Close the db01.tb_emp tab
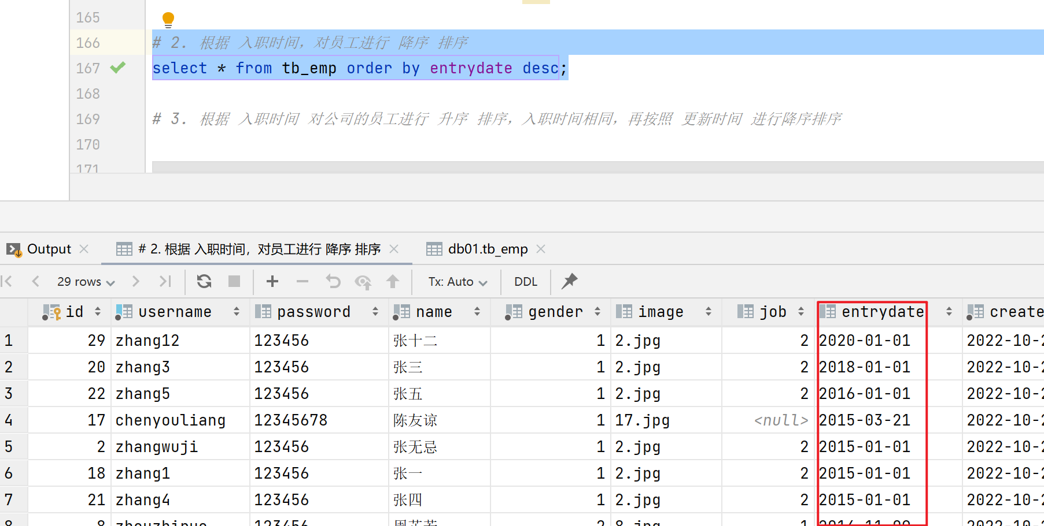Image resolution: width=1044 pixels, height=526 pixels. (x=541, y=249)
